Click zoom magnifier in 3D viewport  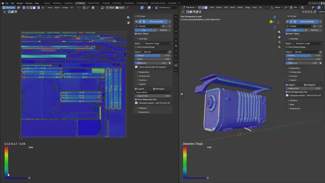279,32
